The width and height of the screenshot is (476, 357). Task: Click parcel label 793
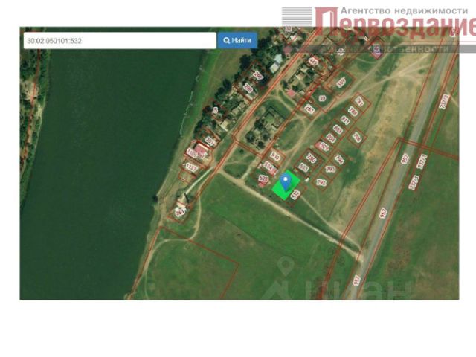tap(330, 169)
